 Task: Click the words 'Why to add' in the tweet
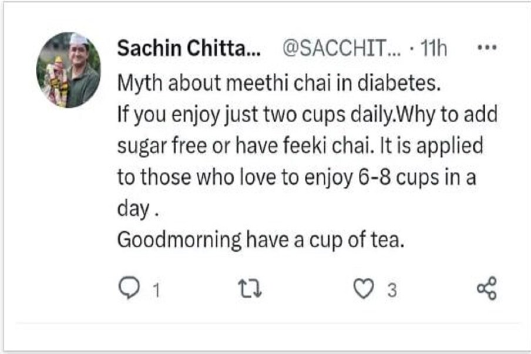pyautogui.click(x=446, y=114)
